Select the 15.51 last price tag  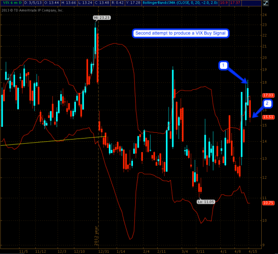269,117
